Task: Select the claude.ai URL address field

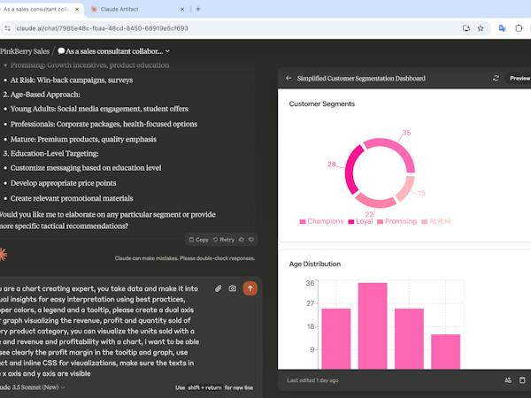Action: (x=102, y=28)
